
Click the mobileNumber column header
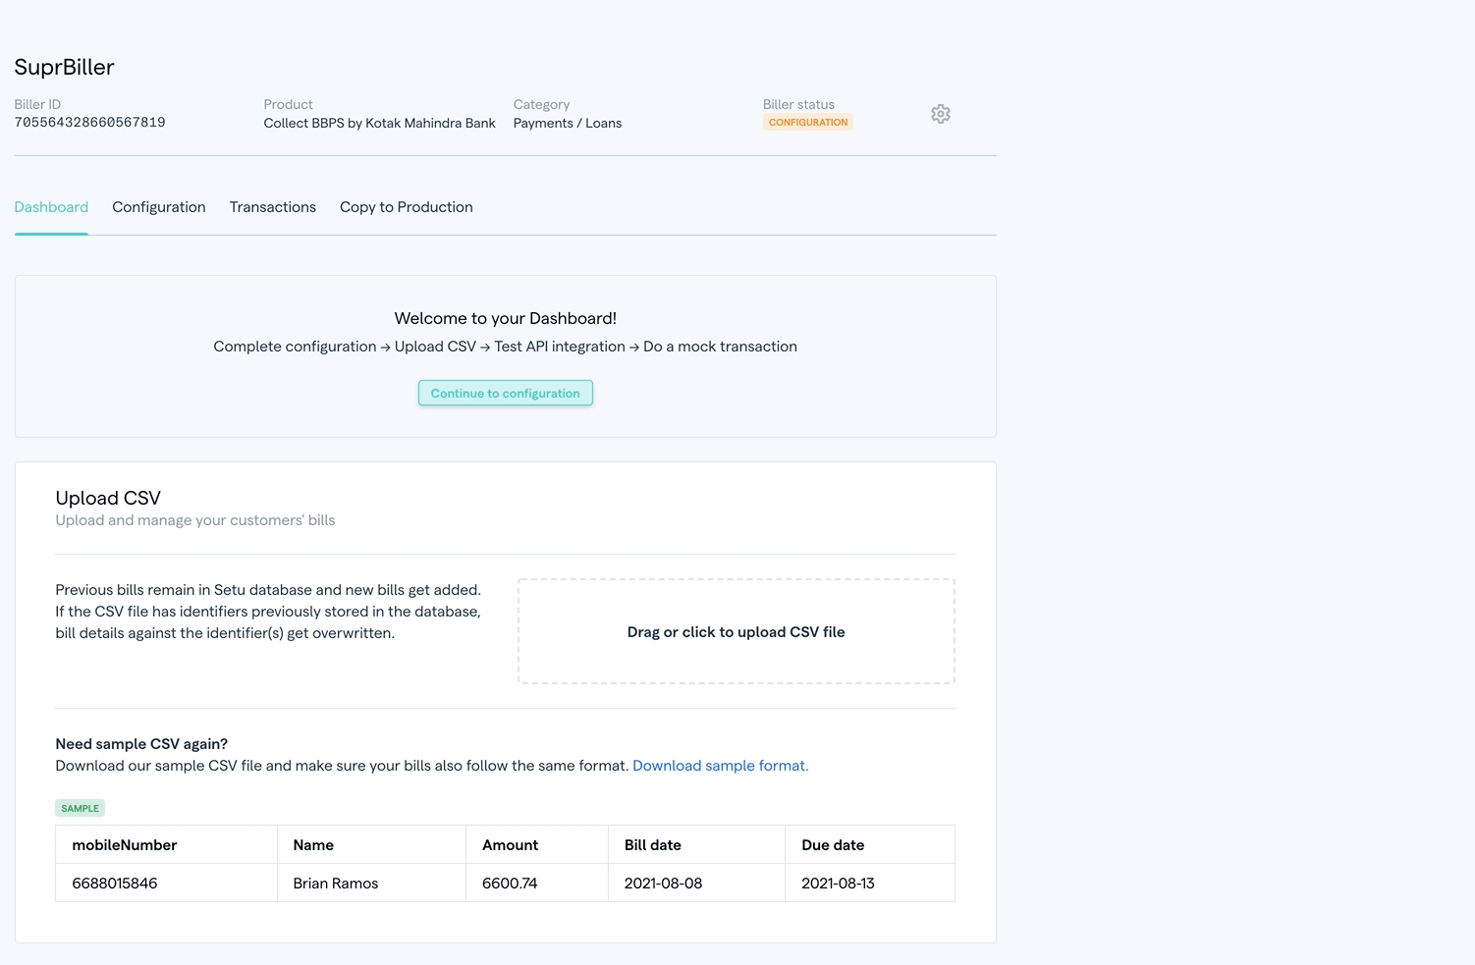pos(124,844)
